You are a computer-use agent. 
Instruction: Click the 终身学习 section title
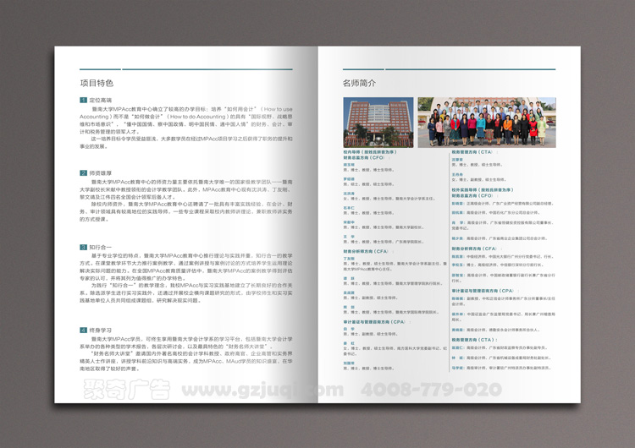click(x=100, y=328)
